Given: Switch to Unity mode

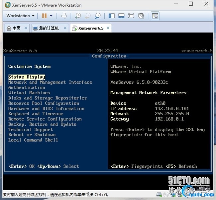Looking at the screenshot, I should click(141, 16).
